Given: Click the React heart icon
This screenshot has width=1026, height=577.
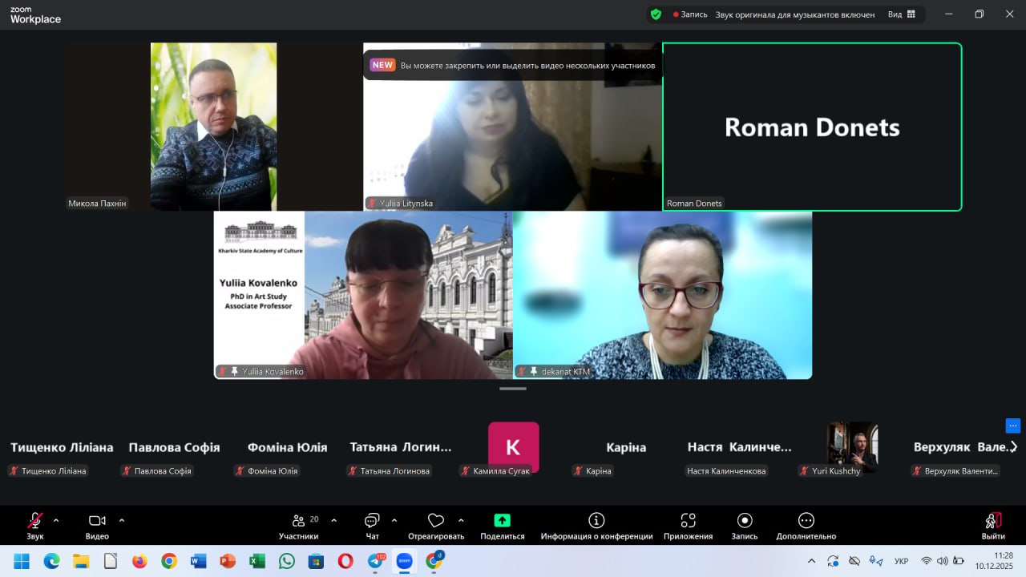Looking at the screenshot, I should point(436,521).
